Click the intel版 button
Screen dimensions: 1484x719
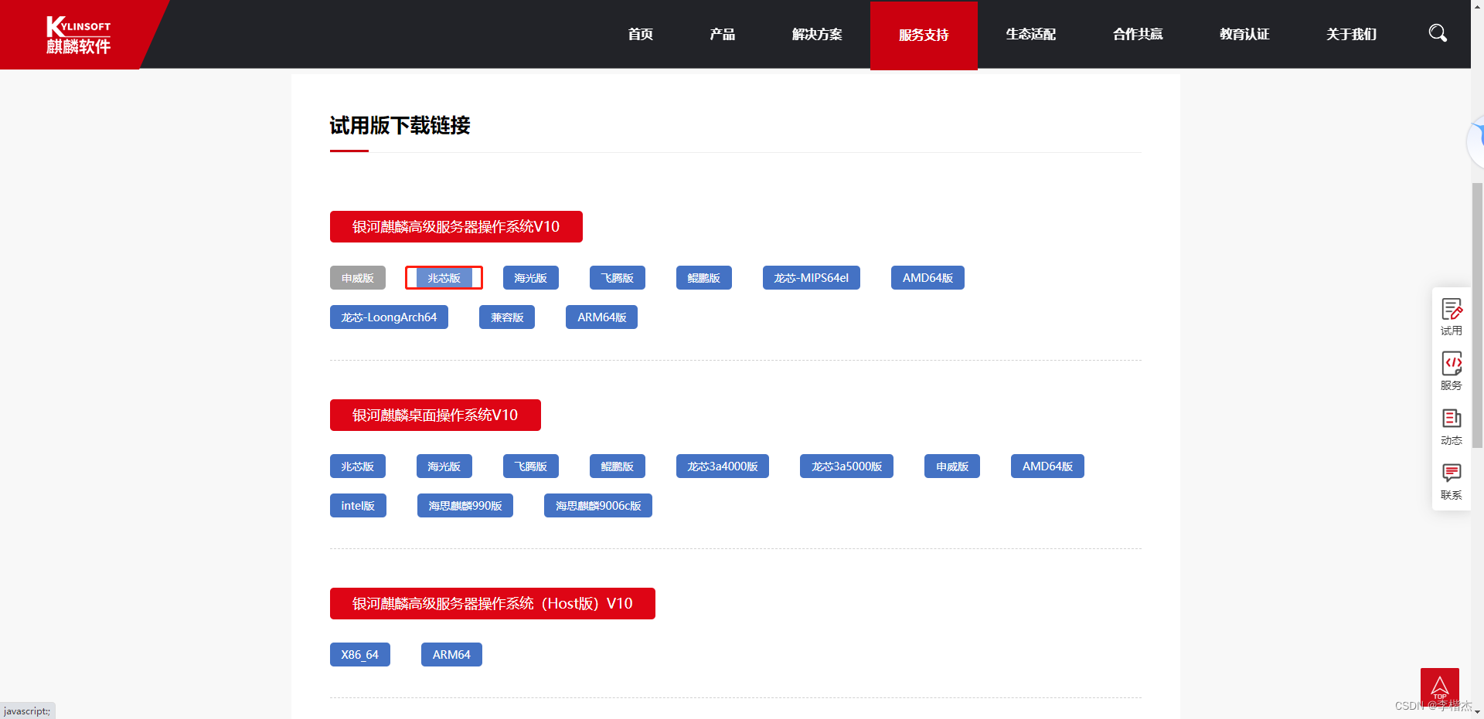pyautogui.click(x=358, y=506)
